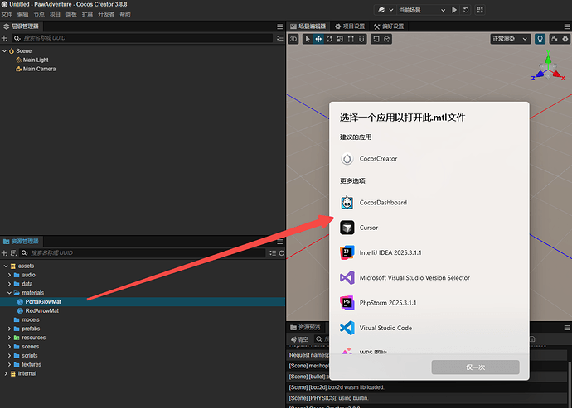The image size is (572, 408).
Task: Expand the textures folder
Action: point(9,365)
